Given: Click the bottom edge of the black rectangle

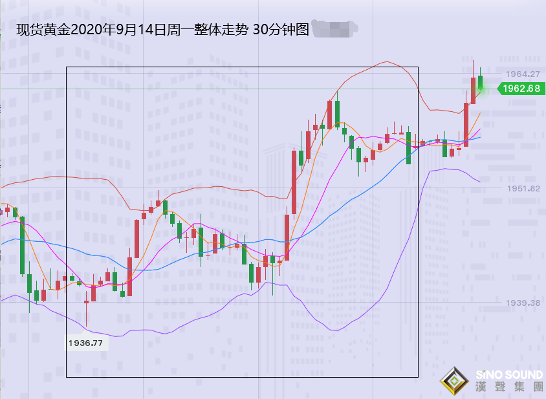Looking at the screenshot, I should coord(243,377).
